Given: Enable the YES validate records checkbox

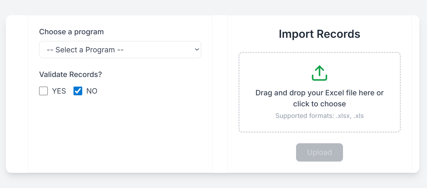Looking at the screenshot, I should [43, 91].
